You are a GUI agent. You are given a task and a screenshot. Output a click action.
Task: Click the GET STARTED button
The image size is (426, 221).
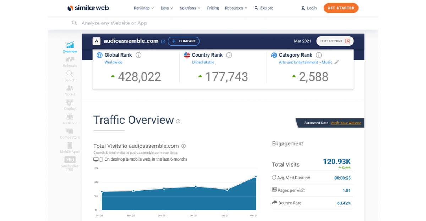pyautogui.click(x=341, y=8)
